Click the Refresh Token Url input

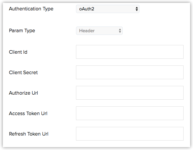[130, 134]
